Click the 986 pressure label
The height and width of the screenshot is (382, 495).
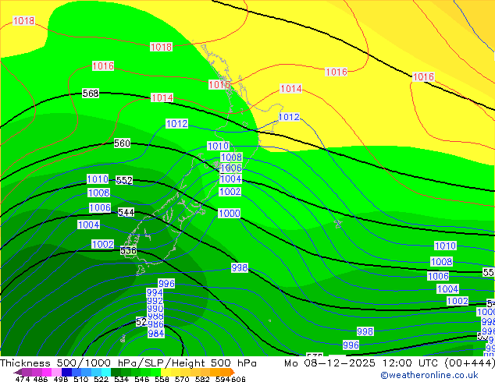155,324
